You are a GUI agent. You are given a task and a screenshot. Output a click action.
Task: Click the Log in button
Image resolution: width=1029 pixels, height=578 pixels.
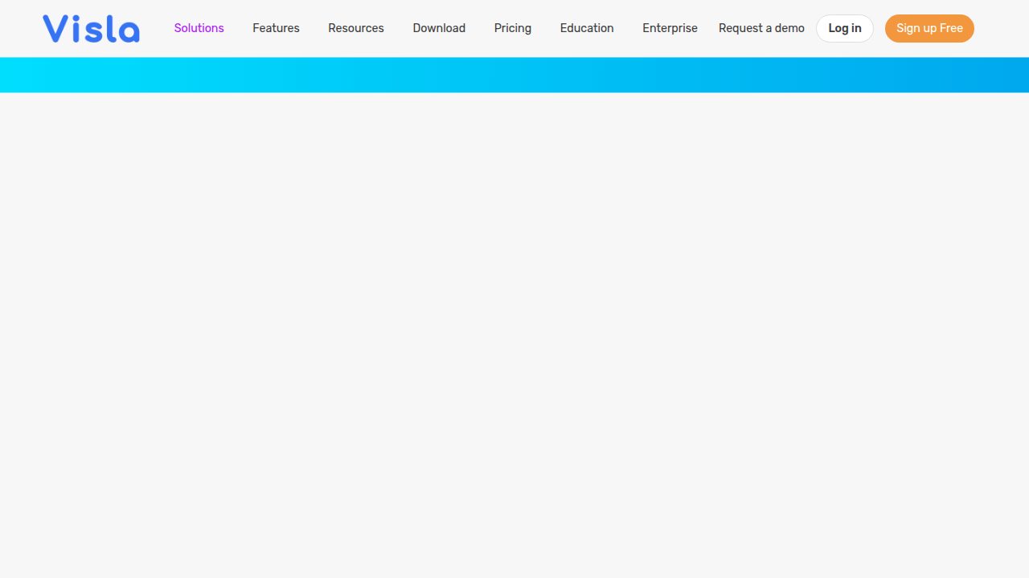point(845,28)
